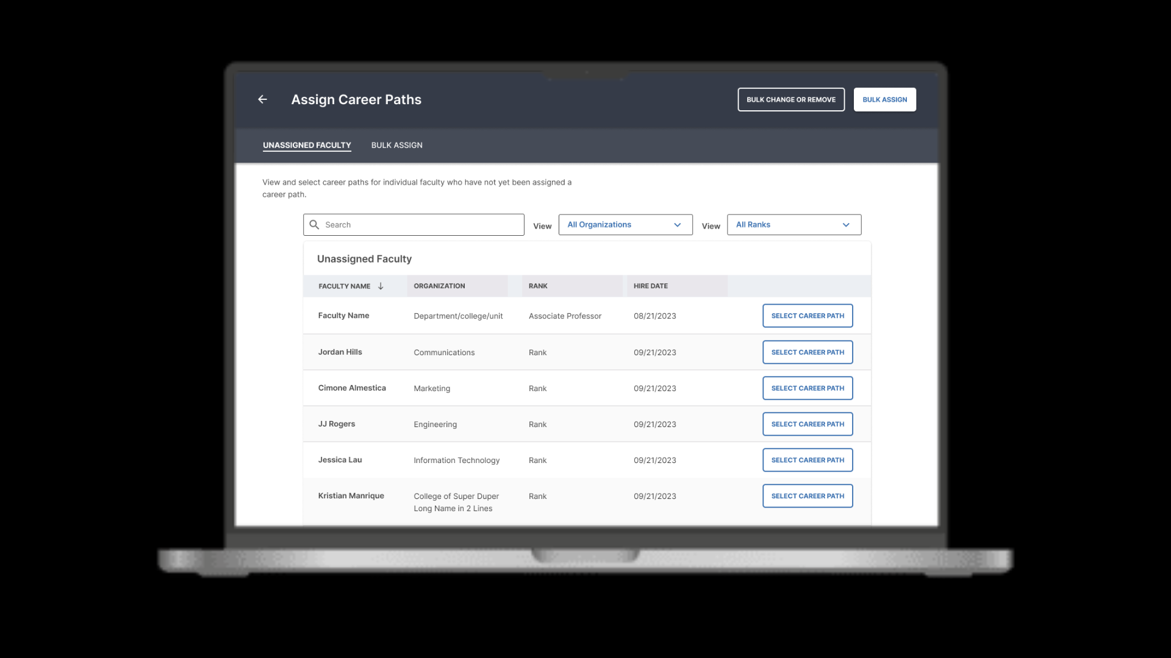
Task: Select career path for JJ Rogers
Action: tap(808, 424)
